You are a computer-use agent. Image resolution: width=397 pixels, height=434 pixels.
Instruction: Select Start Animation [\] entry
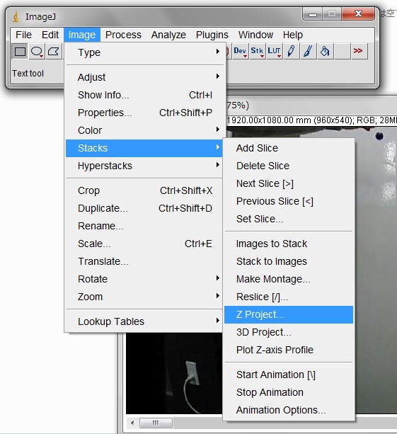[x=289, y=375]
